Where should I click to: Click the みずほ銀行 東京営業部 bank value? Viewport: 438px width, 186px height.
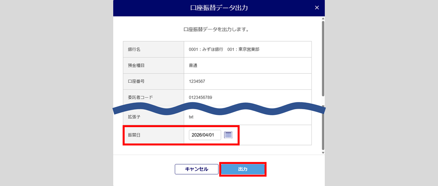[x=224, y=49]
